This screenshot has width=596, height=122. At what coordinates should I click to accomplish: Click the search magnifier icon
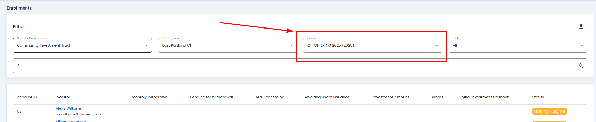pyautogui.click(x=581, y=66)
